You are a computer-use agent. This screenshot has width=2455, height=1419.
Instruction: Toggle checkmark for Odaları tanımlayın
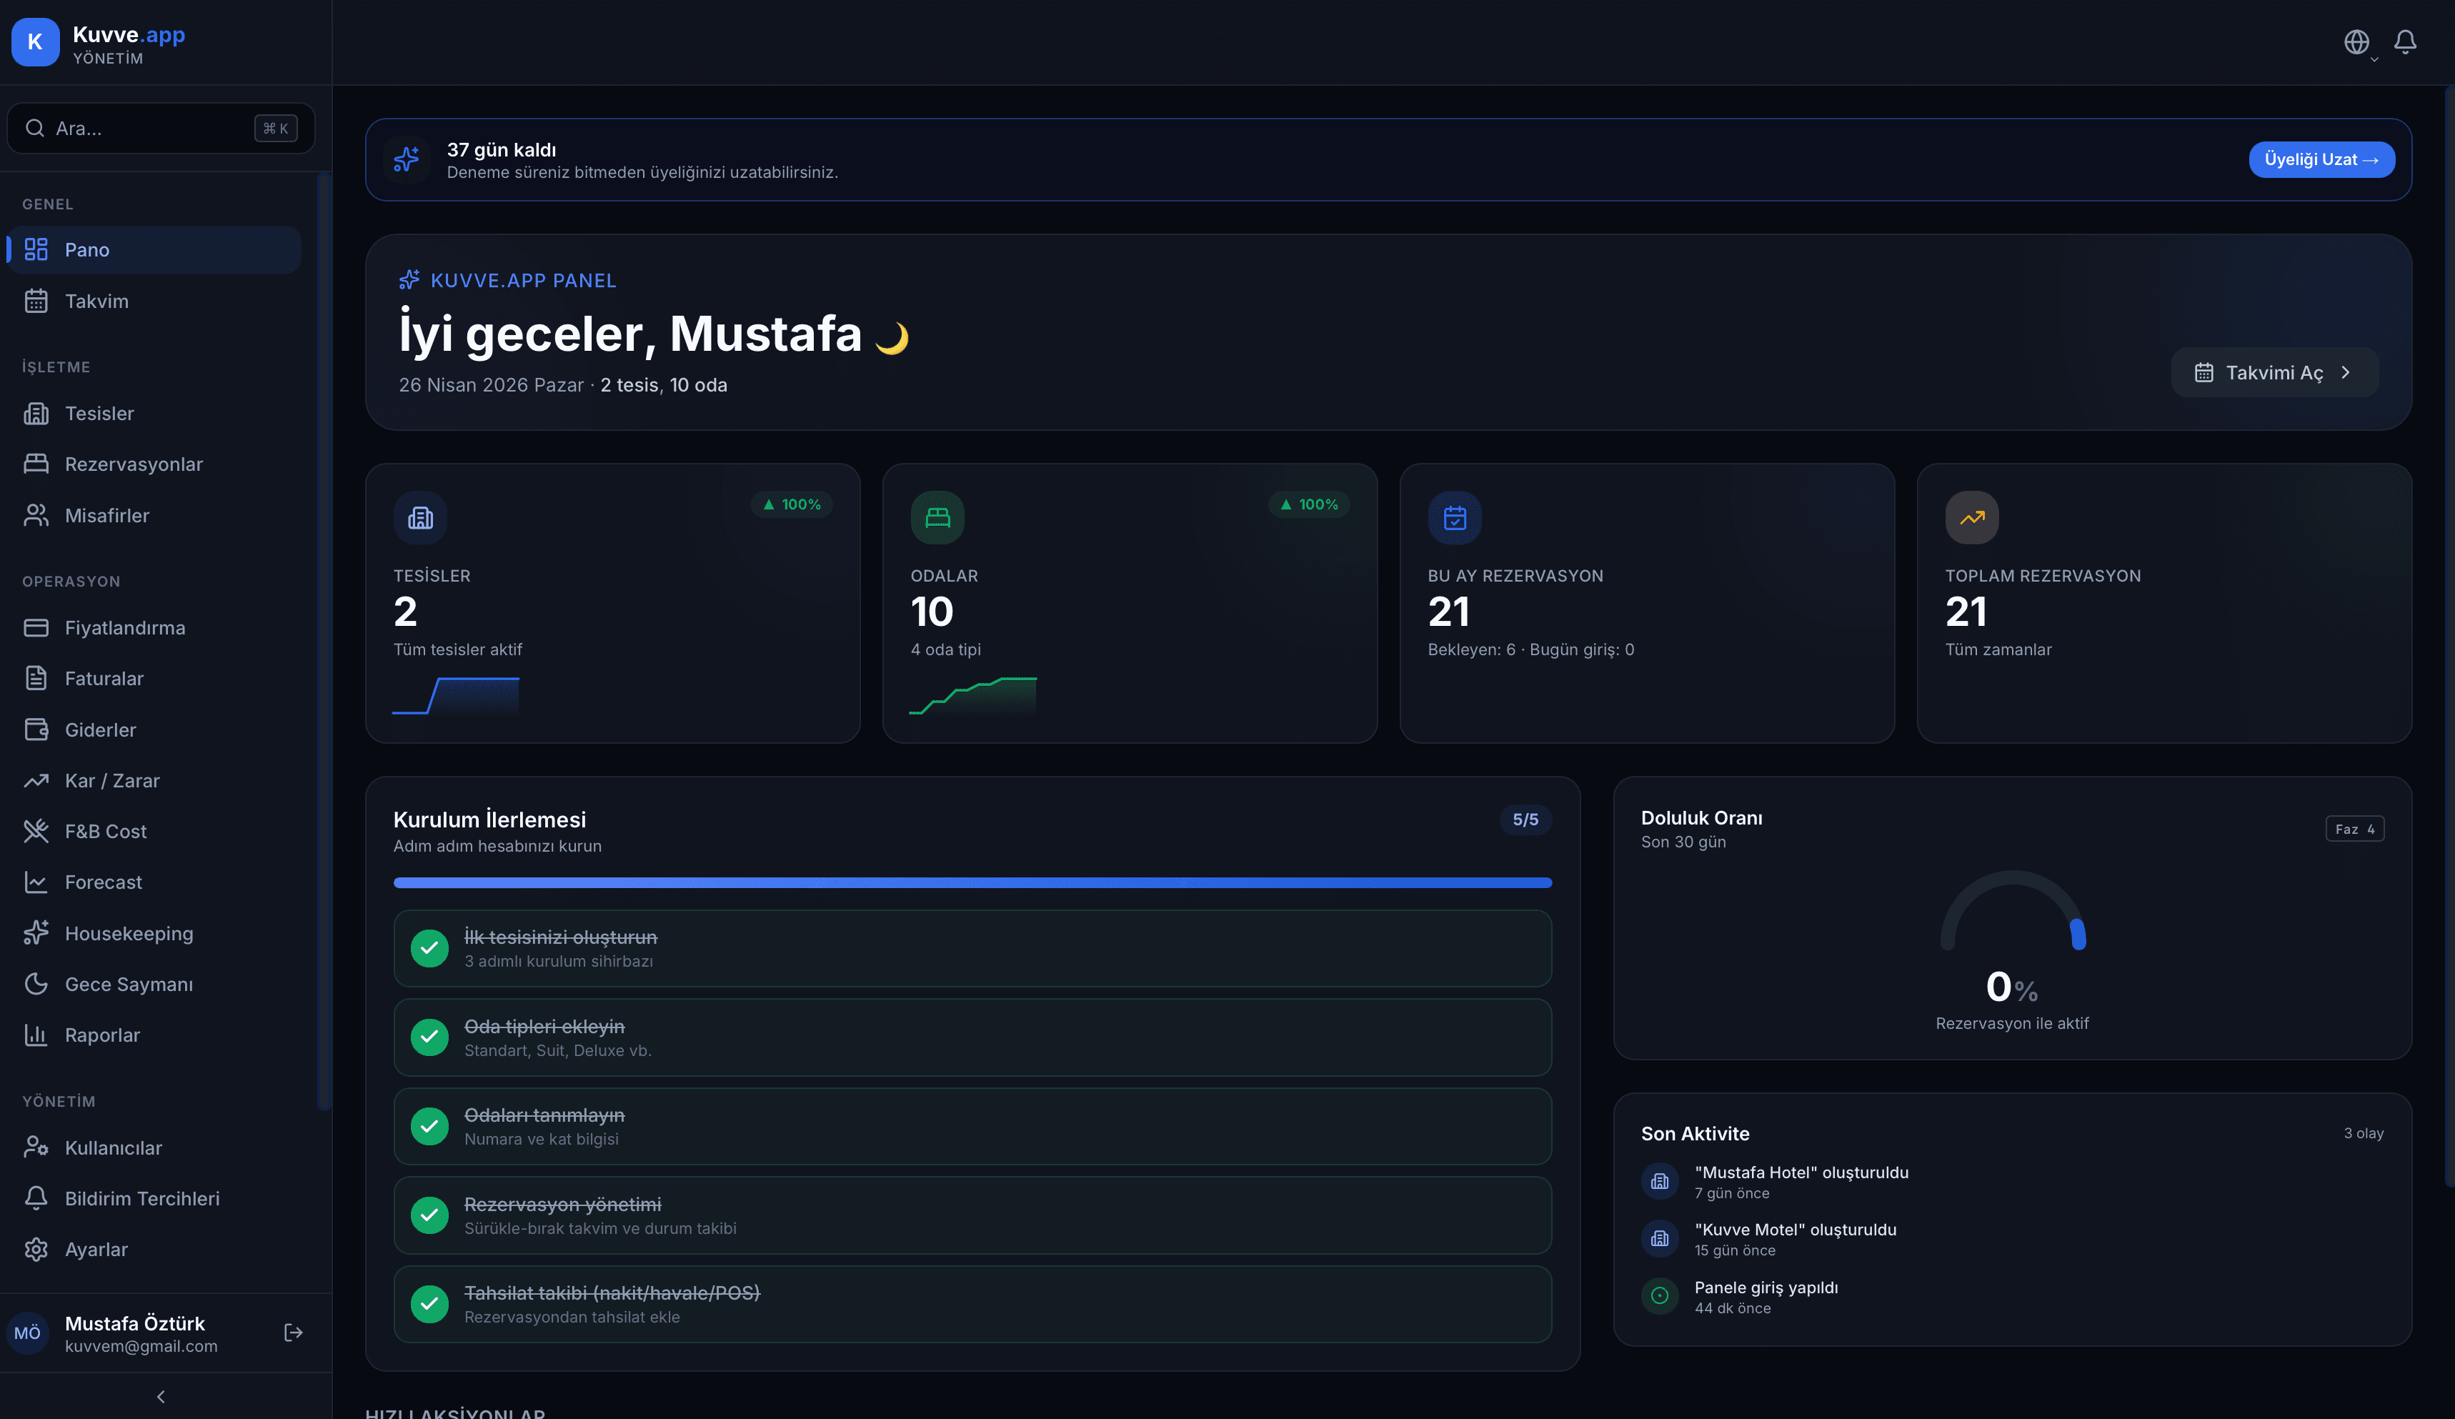coord(429,1126)
